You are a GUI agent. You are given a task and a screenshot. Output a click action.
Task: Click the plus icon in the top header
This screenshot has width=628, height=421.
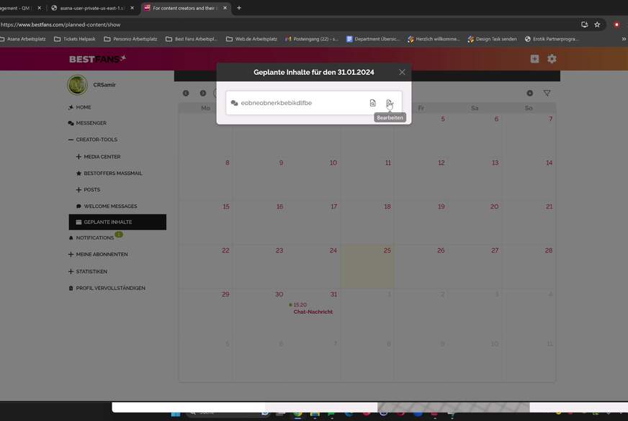[x=534, y=59]
